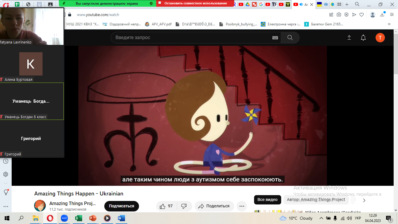
Task: Take a snapshot with the camera icon
Action: coord(339,15)
